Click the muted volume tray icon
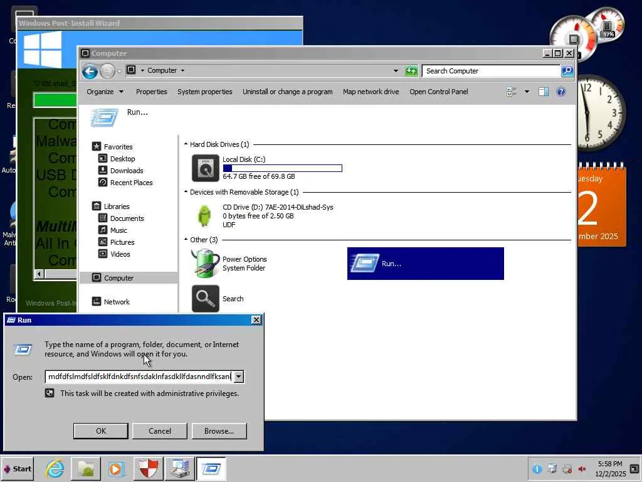Screen dimensions: 642x482 (x=582, y=468)
